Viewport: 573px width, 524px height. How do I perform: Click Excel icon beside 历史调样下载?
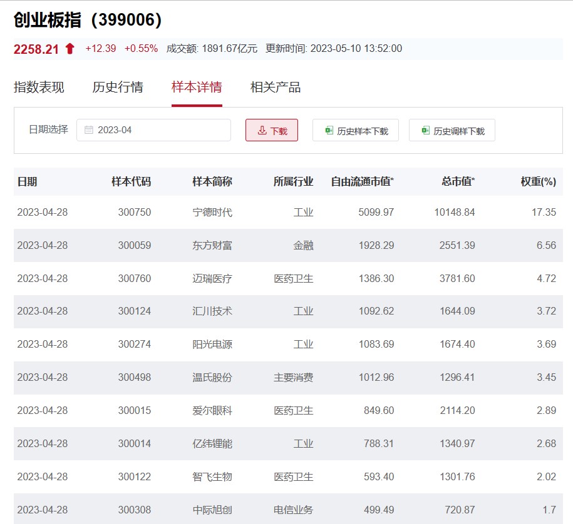[425, 130]
